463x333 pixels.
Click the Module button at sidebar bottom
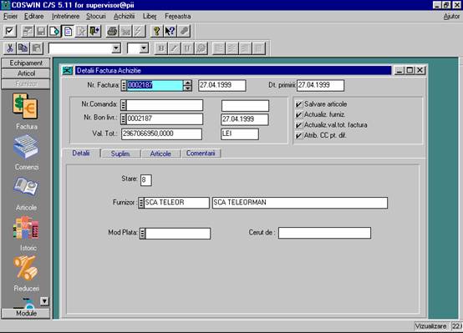tap(26, 313)
